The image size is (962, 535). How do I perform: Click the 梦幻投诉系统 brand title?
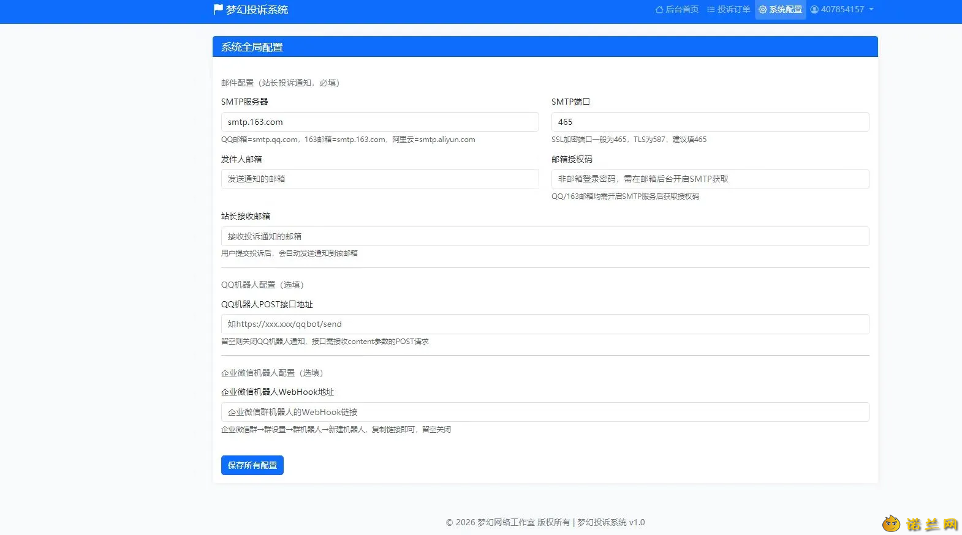(257, 10)
